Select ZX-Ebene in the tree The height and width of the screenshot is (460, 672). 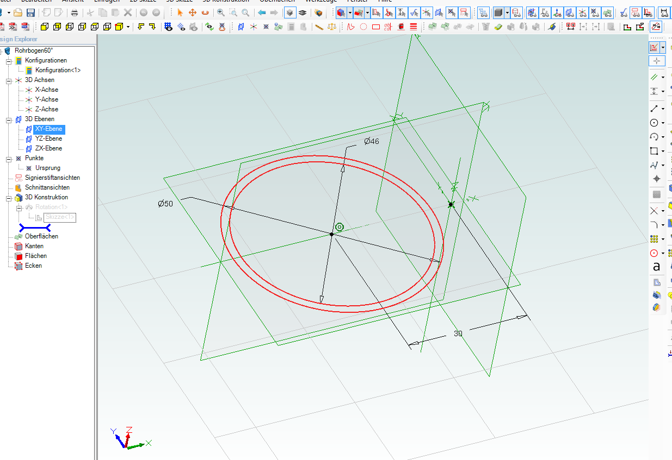48,148
